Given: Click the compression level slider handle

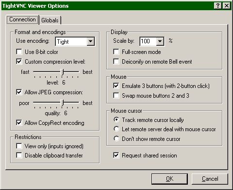Looking at the screenshot, I should pos(62,72).
